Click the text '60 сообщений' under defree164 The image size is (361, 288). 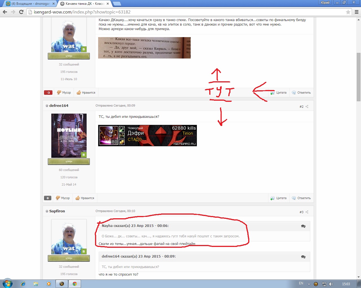69,170
